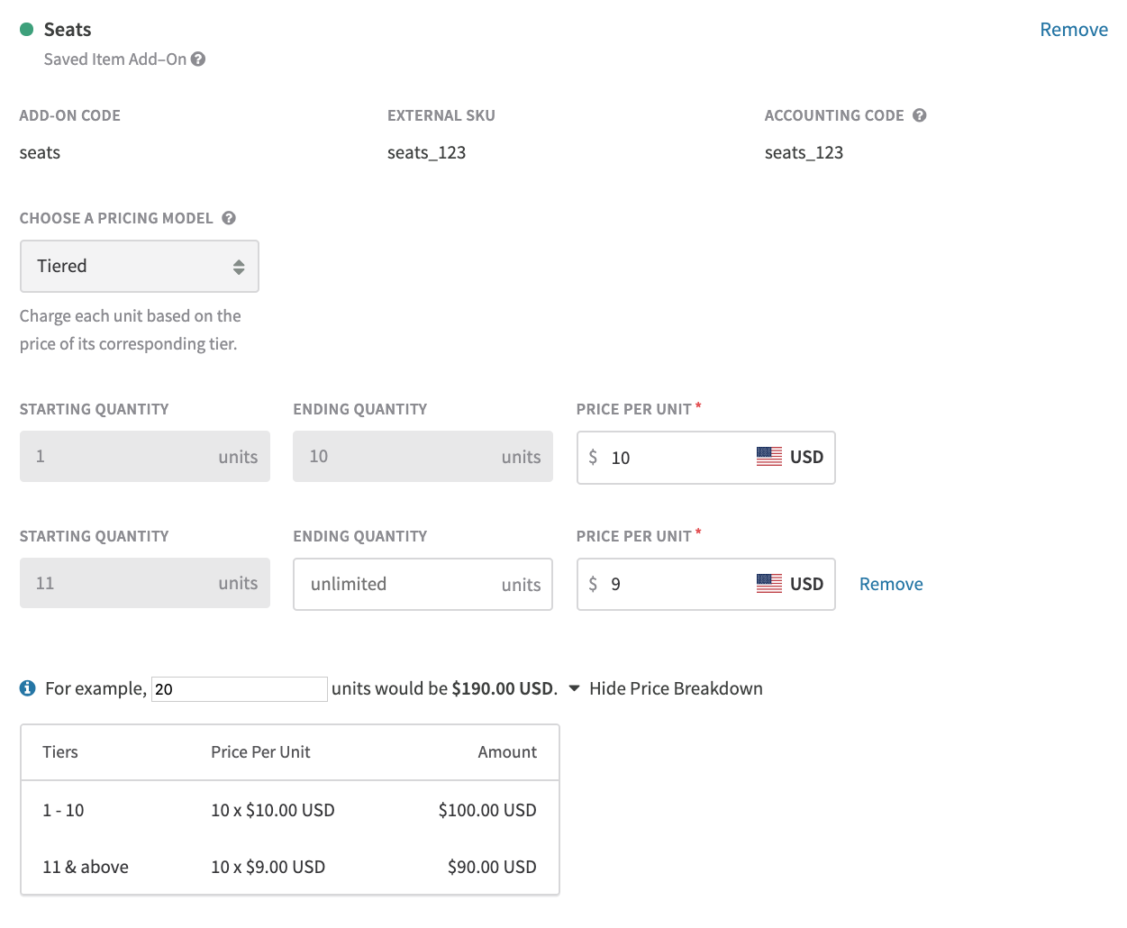The image size is (1127, 928).
Task: Click the blue info icon before 'For example'
Action: [28, 688]
